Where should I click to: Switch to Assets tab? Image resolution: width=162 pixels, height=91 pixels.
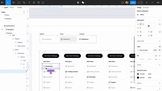[x=12, y=7]
